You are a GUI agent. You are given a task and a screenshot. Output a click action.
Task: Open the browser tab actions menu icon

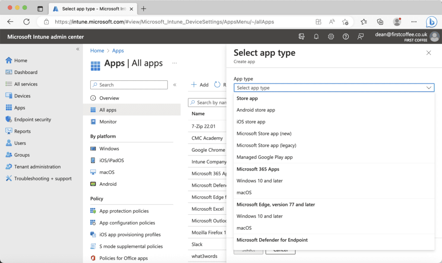40,9
